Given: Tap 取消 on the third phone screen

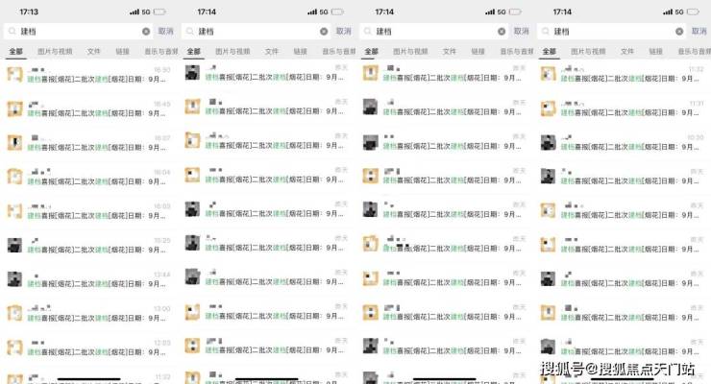Looking at the screenshot, I should [521, 32].
